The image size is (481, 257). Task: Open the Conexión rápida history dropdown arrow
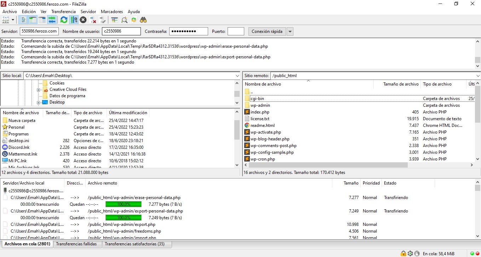pos(290,31)
